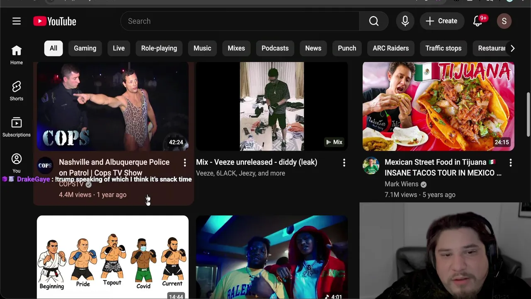Click the page vertical scrollbar

pos(528,114)
